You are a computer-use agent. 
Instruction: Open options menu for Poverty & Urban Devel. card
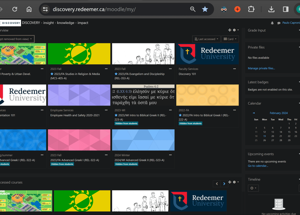(42, 69)
